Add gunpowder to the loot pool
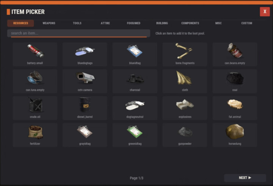This screenshot has height=186, width=273. (x=185, y=135)
